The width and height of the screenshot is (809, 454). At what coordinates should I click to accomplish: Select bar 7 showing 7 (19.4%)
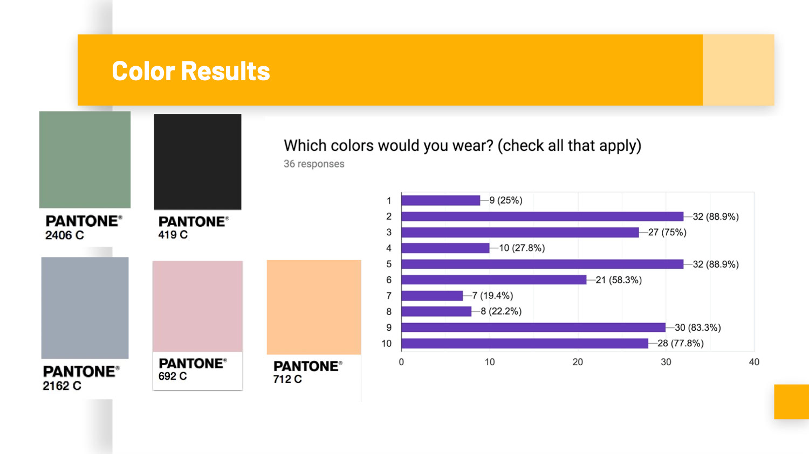pyautogui.click(x=432, y=296)
